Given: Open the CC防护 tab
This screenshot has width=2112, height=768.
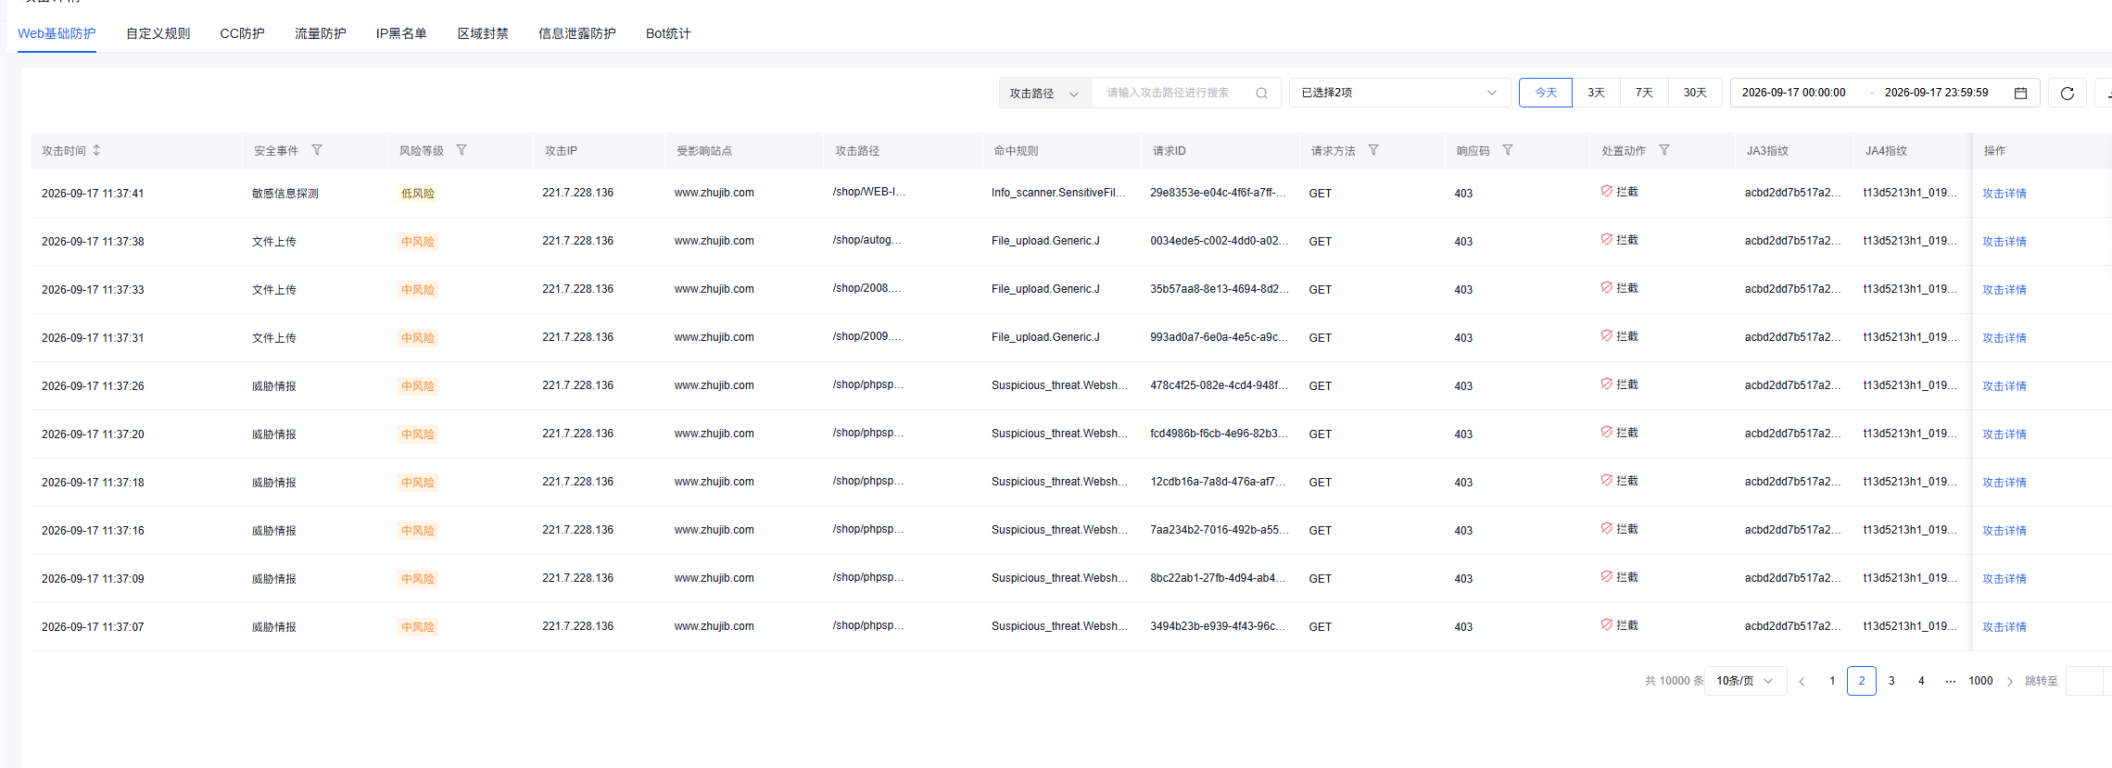Looking at the screenshot, I should 243,33.
